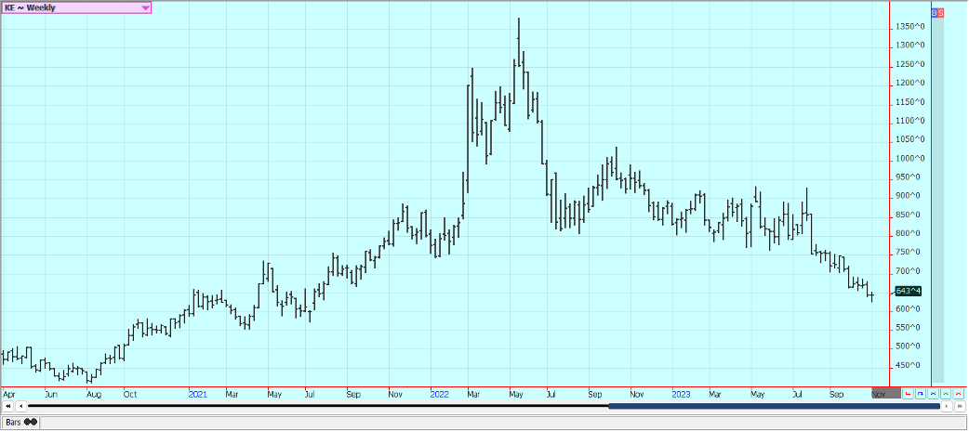969x431 pixels.
Task: Select the Bars tab at bottom
Action: click(20, 422)
